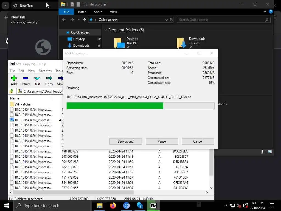Screen dimensions: 281x211
Task: Click the 7-Zip taskbar icon
Action: 153,206
